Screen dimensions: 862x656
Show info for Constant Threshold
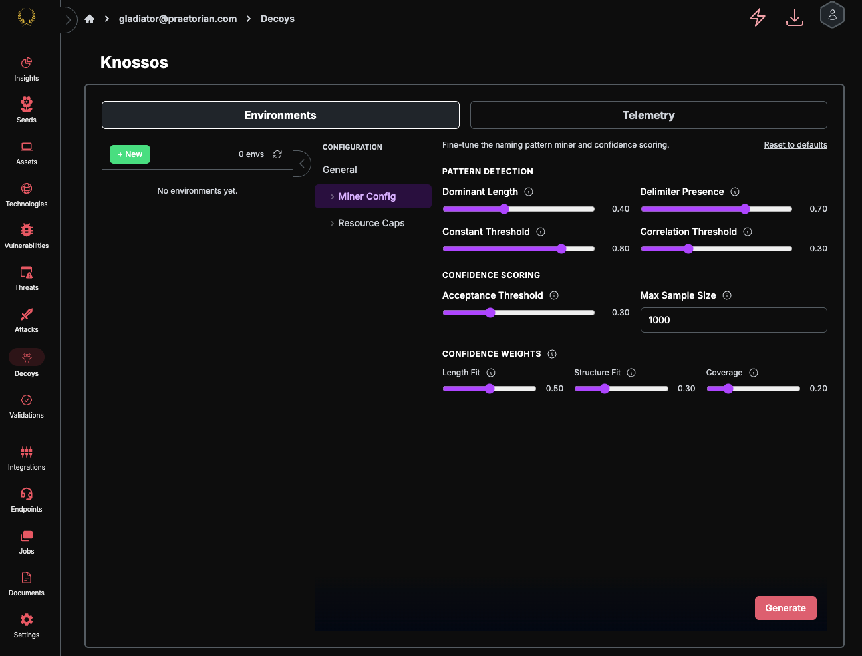(x=541, y=232)
